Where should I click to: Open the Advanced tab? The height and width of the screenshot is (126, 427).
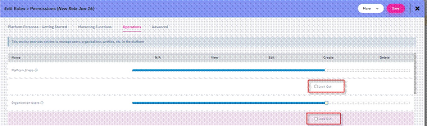[x=160, y=27]
